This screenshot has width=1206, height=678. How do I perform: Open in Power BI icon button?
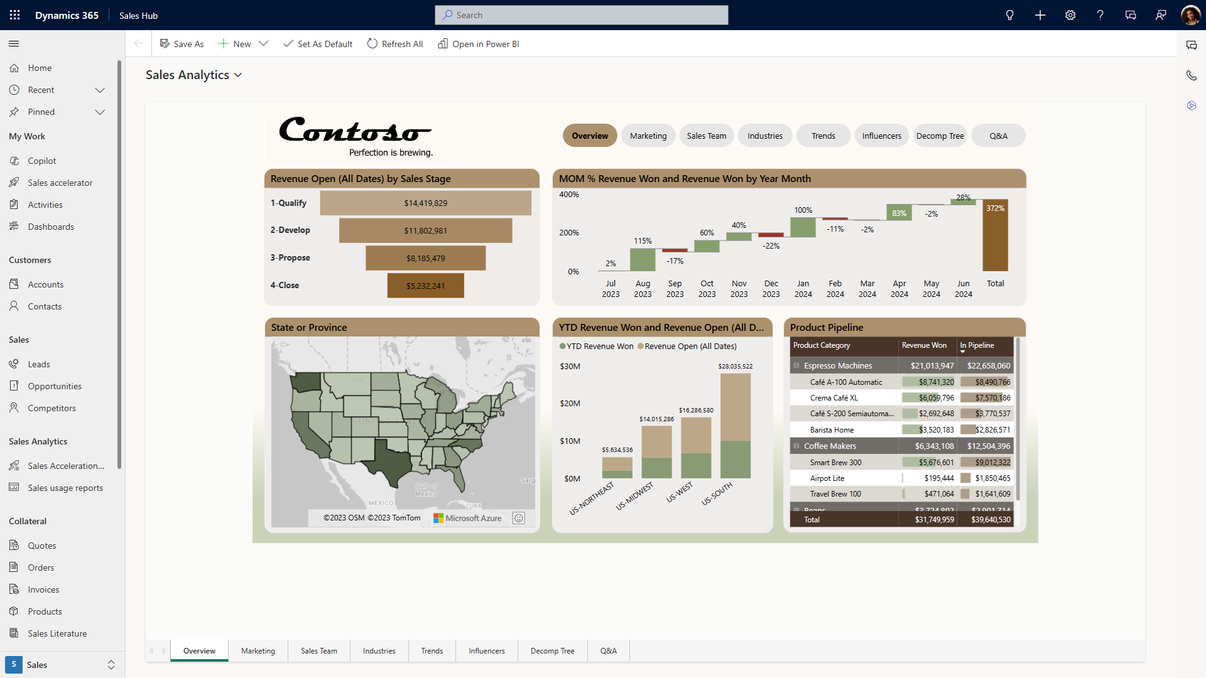443,44
